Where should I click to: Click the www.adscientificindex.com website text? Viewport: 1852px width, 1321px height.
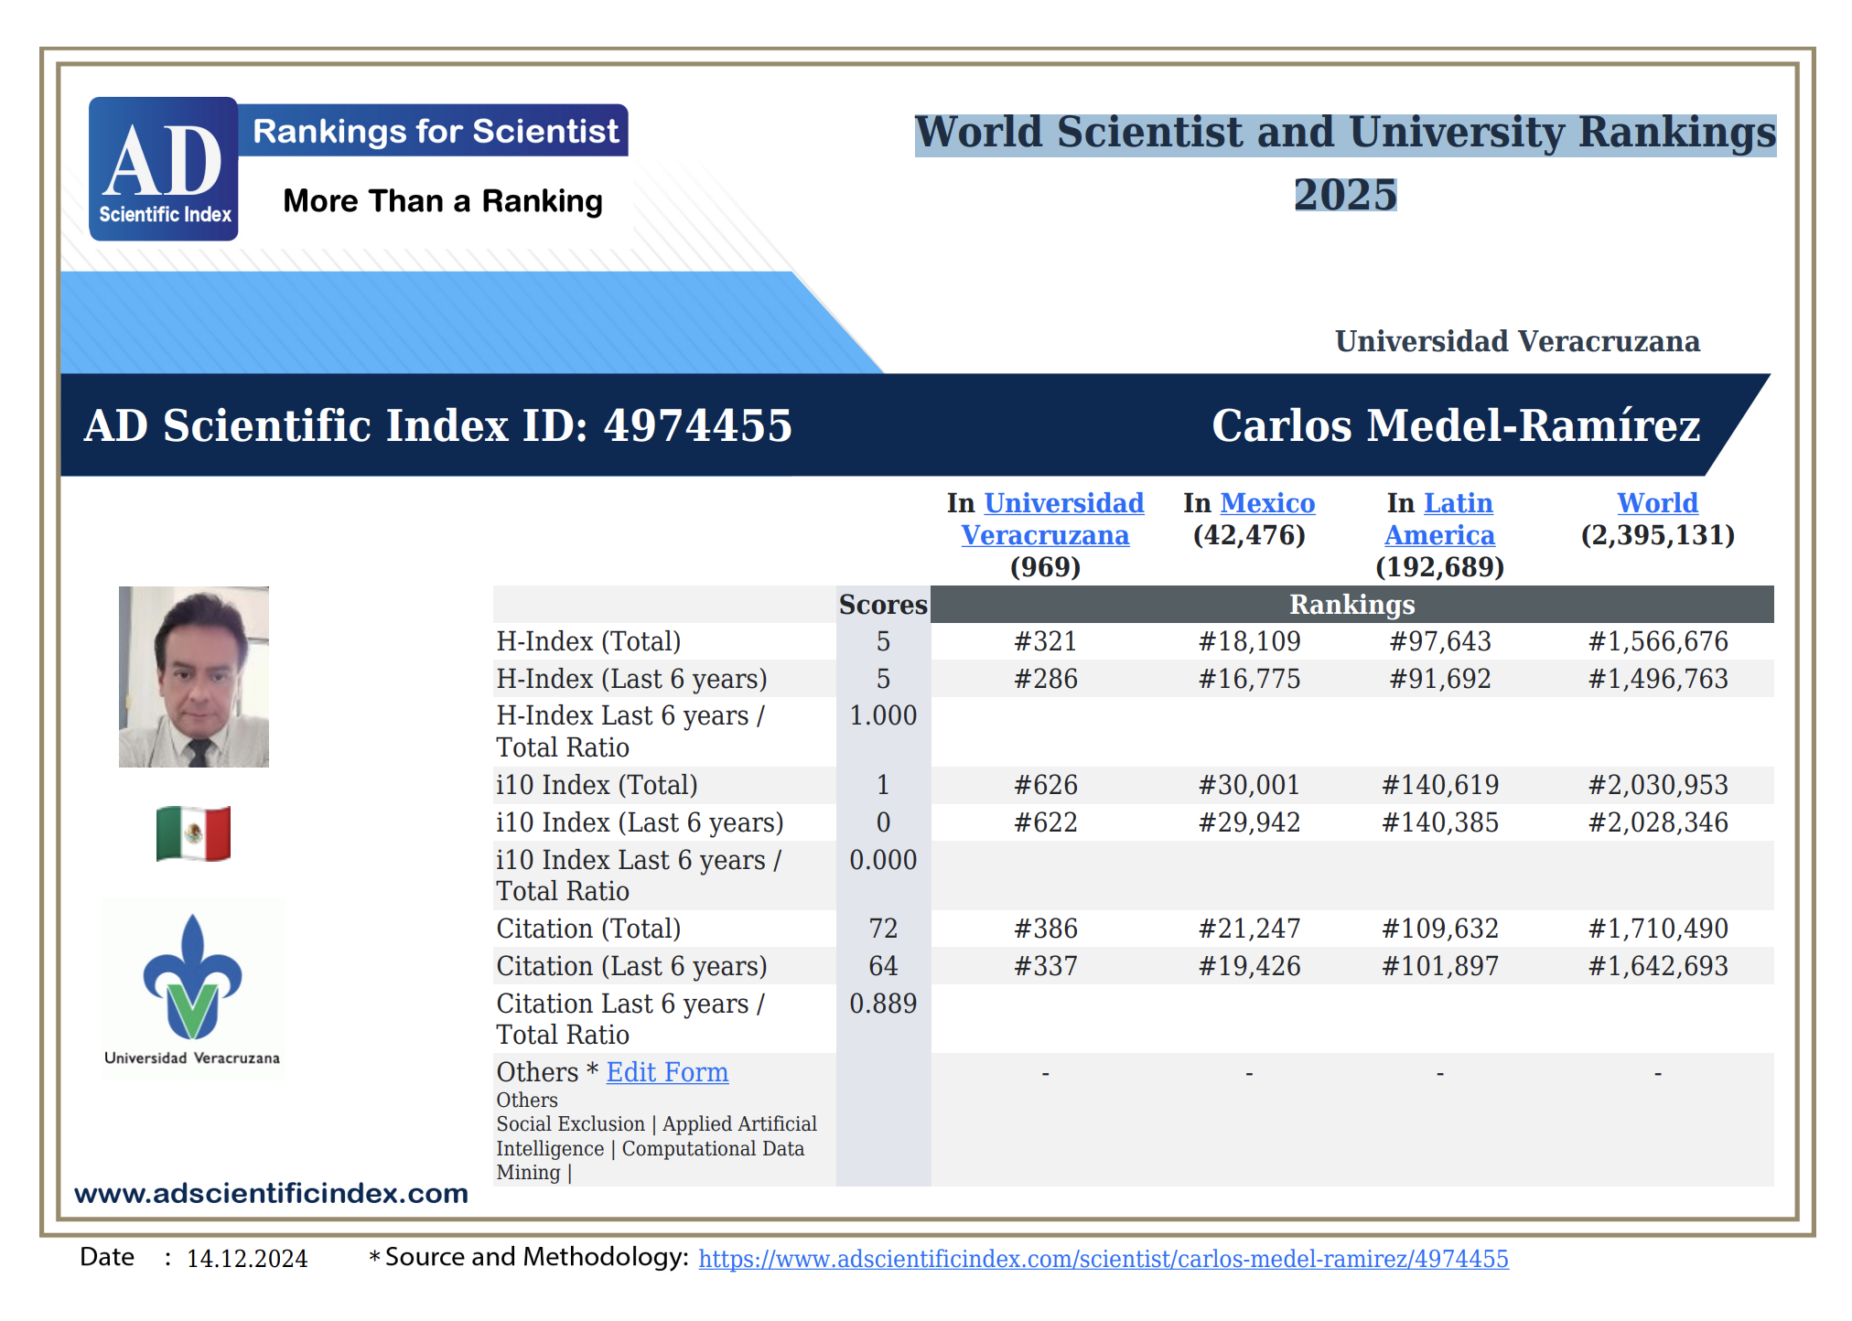[x=271, y=1193]
